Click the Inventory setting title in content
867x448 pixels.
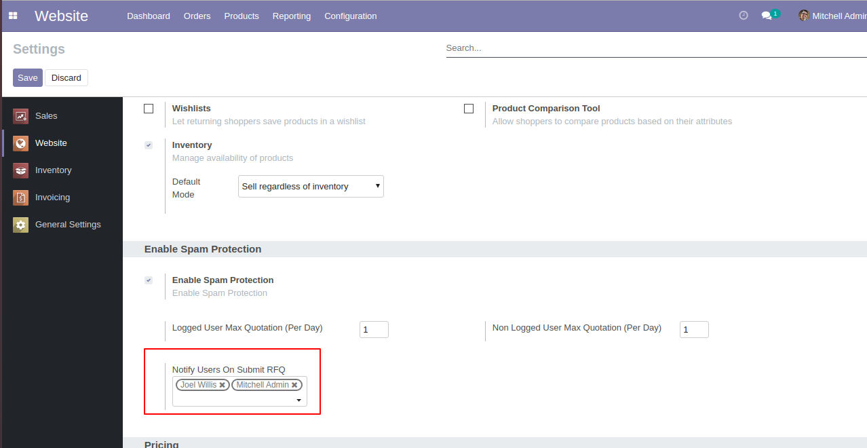pyautogui.click(x=192, y=145)
